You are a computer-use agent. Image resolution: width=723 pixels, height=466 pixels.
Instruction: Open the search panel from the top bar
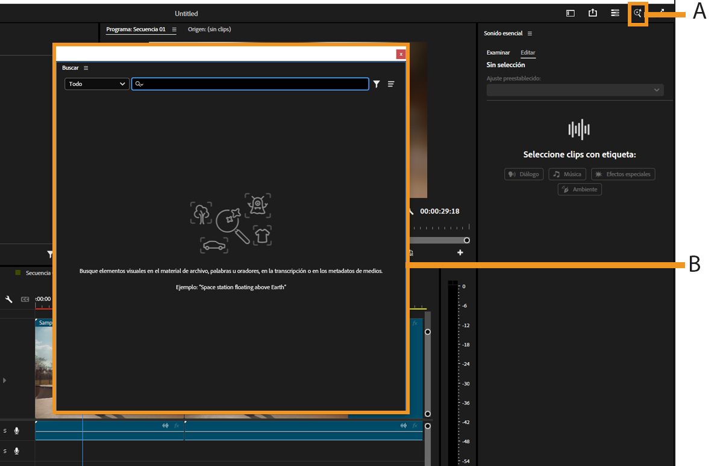pyautogui.click(x=637, y=13)
